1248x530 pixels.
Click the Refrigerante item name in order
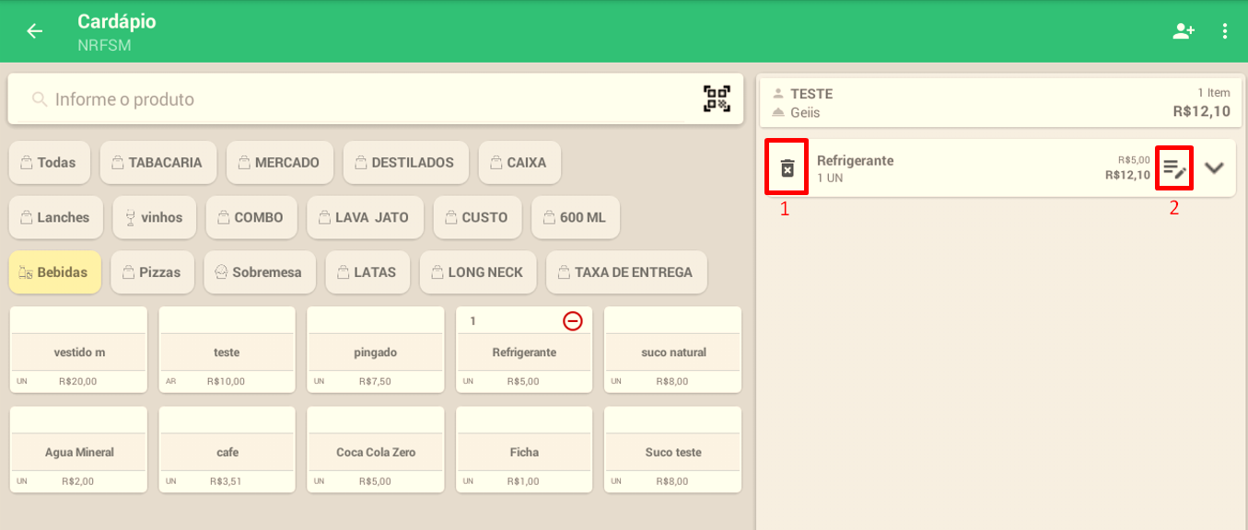(855, 160)
